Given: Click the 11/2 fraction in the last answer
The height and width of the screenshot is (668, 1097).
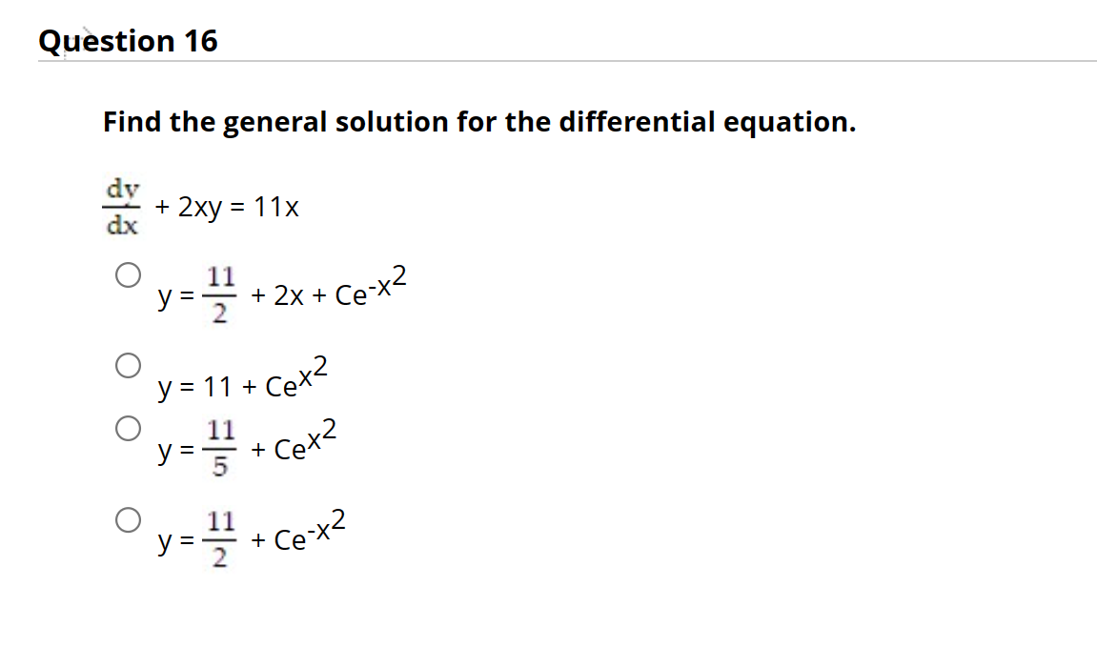Looking at the screenshot, I should click(x=219, y=539).
